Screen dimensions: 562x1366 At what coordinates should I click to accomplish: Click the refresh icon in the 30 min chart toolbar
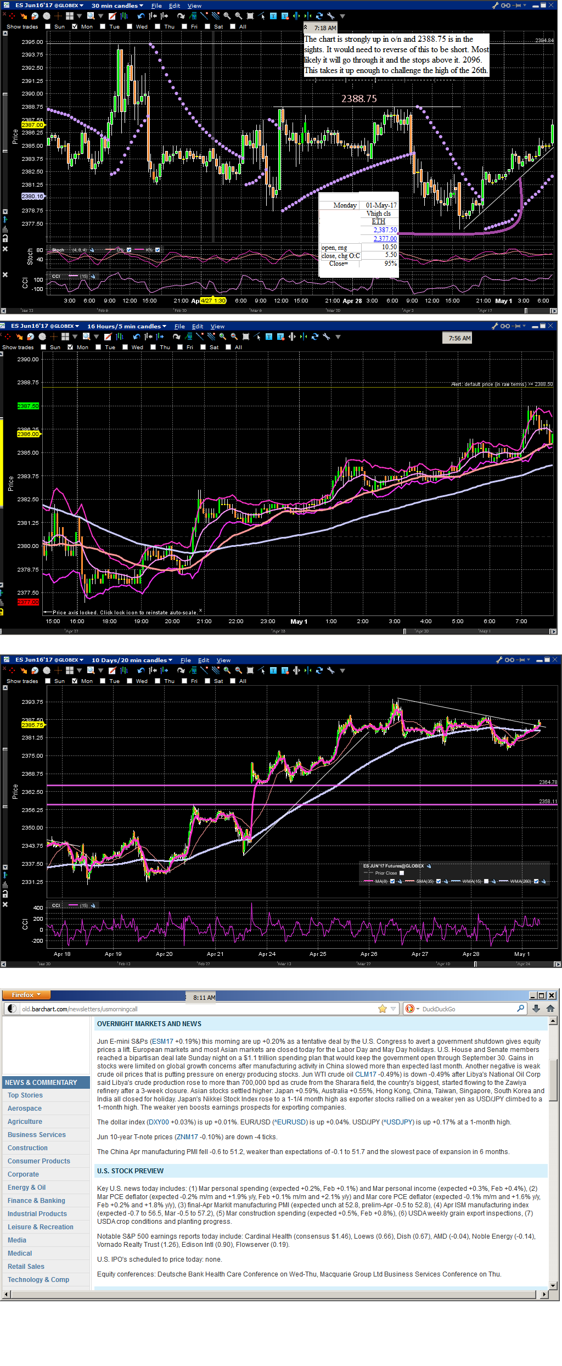[x=319, y=16]
